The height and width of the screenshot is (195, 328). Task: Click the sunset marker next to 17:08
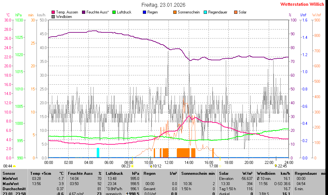click(x=220, y=166)
